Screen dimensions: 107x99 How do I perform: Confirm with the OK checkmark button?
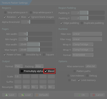tap(81, 95)
